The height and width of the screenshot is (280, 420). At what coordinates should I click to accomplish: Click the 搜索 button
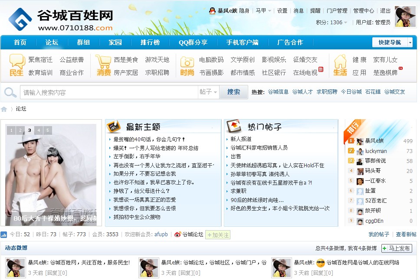[x=233, y=92]
